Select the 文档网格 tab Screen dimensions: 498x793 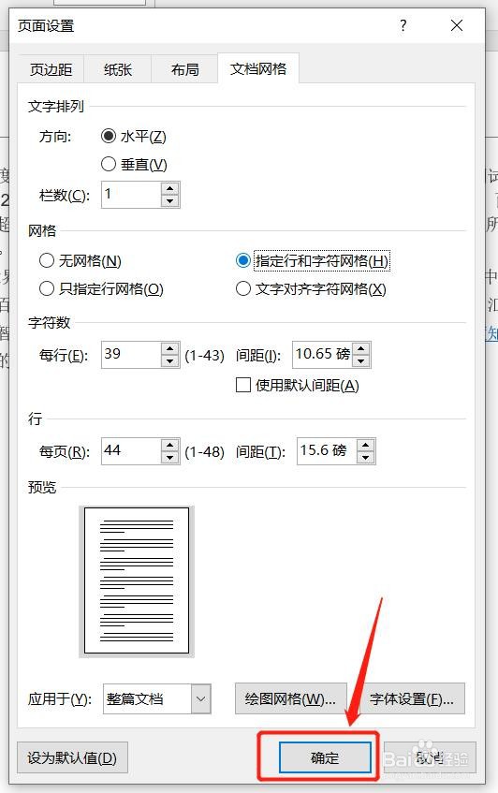[x=258, y=68]
